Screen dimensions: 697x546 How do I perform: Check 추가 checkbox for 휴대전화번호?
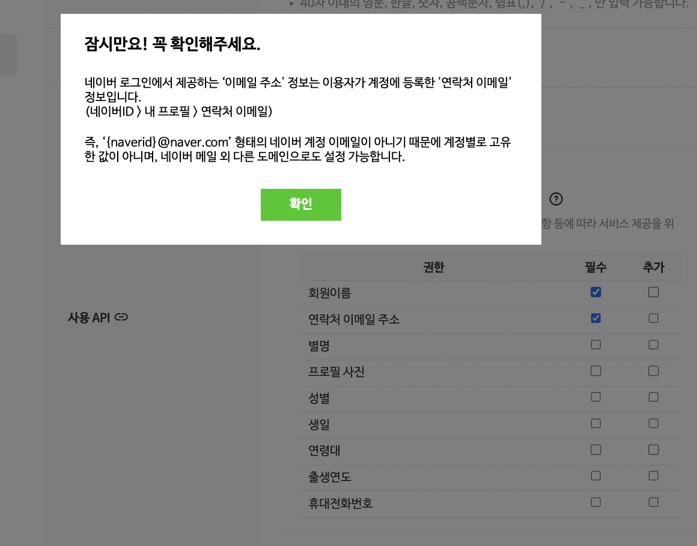[654, 502]
